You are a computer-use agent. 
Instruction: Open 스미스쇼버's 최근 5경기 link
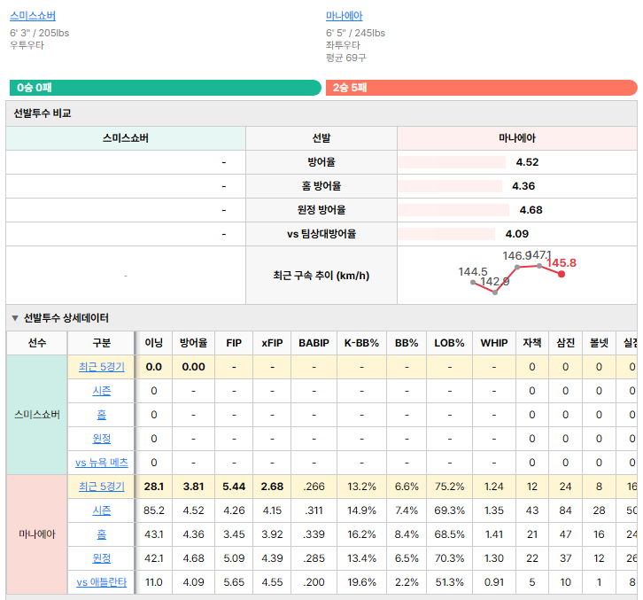point(101,367)
